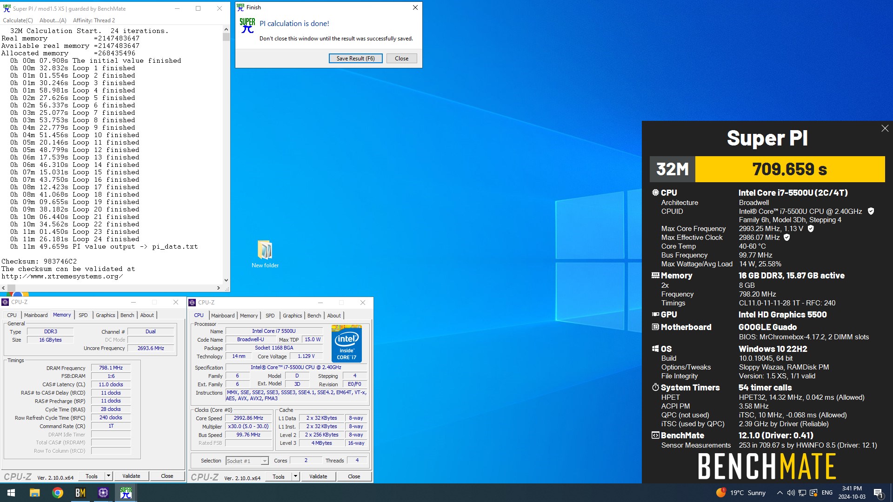893x502 pixels.
Task: Click Super PI vertical scrollbar up arrow
Action: tap(226, 29)
